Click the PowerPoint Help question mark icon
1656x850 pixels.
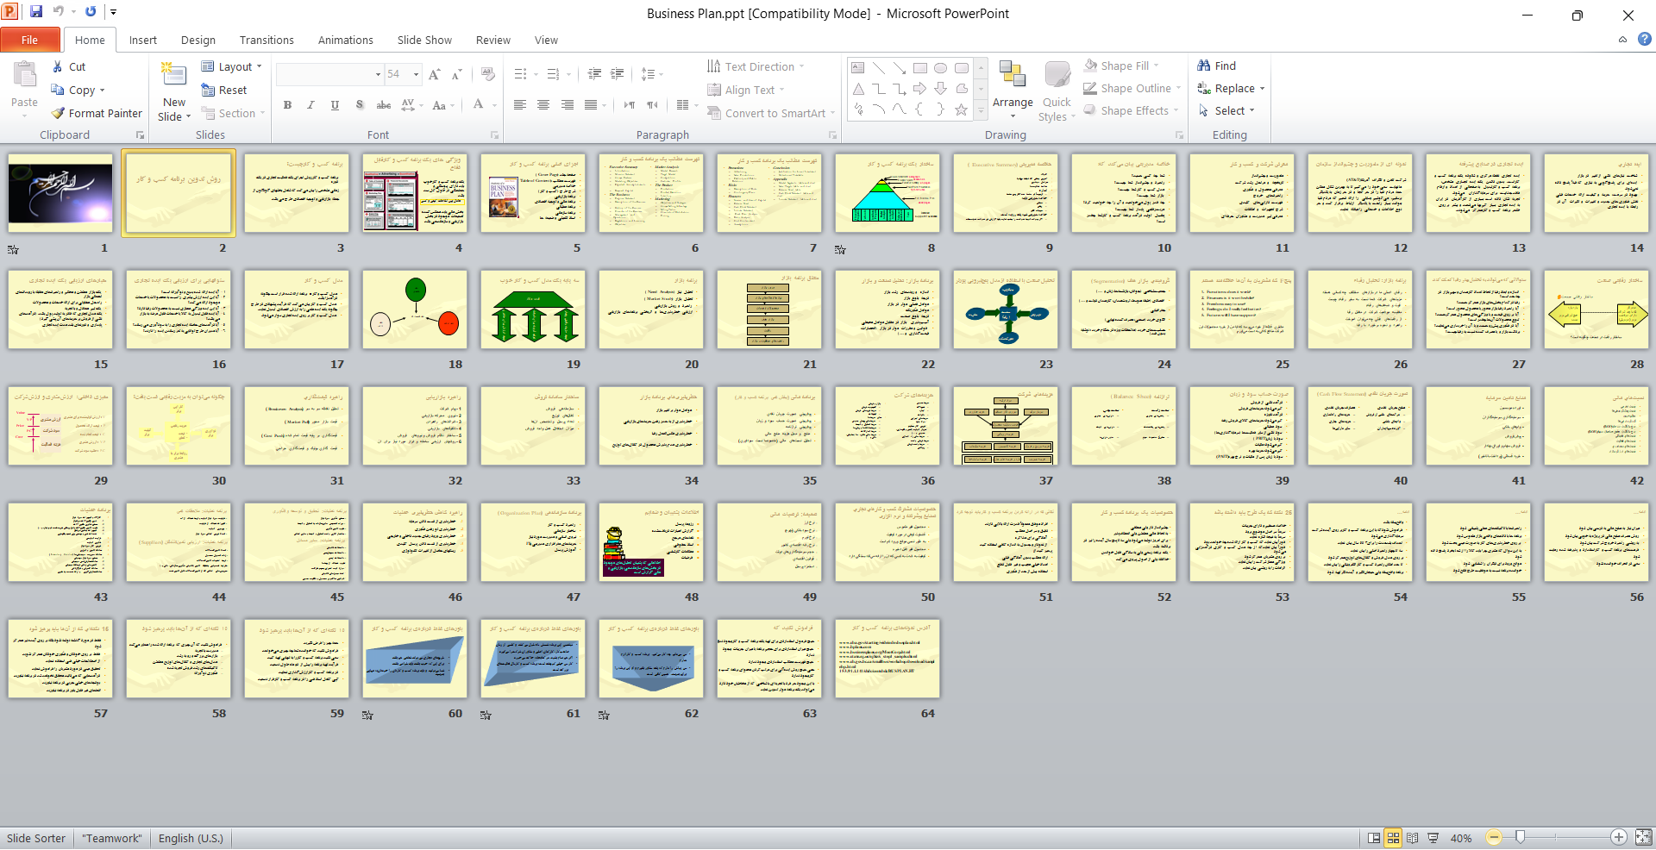[x=1645, y=39]
